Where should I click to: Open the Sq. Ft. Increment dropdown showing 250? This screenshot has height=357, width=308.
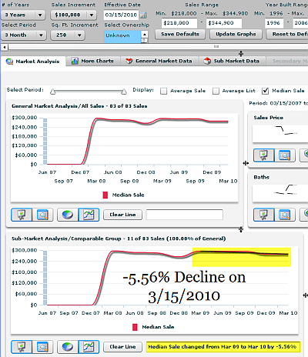[68, 35]
